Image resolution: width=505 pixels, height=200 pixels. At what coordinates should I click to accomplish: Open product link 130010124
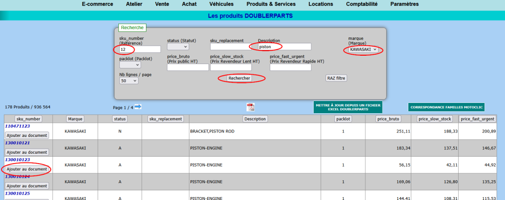tap(17, 176)
